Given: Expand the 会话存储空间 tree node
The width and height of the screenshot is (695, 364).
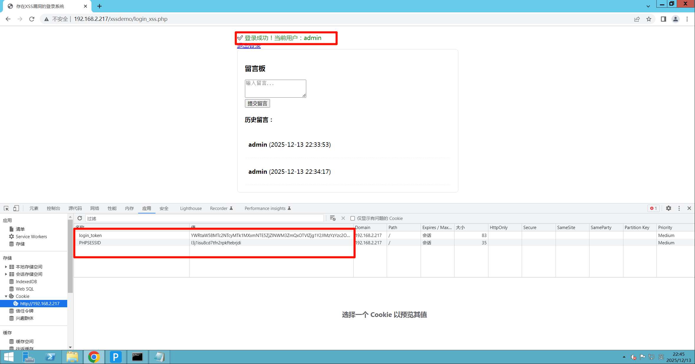Looking at the screenshot, I should 6,274.
